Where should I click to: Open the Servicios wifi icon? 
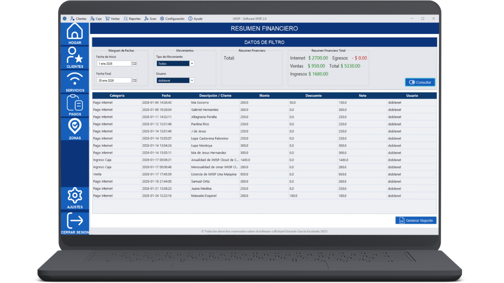click(75, 80)
